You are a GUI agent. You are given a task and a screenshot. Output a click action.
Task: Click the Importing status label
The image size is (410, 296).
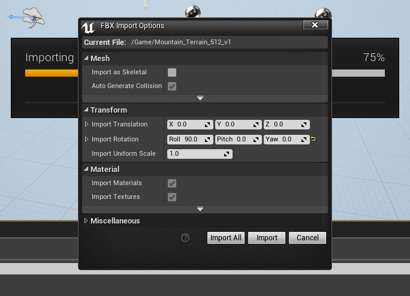tap(49, 58)
